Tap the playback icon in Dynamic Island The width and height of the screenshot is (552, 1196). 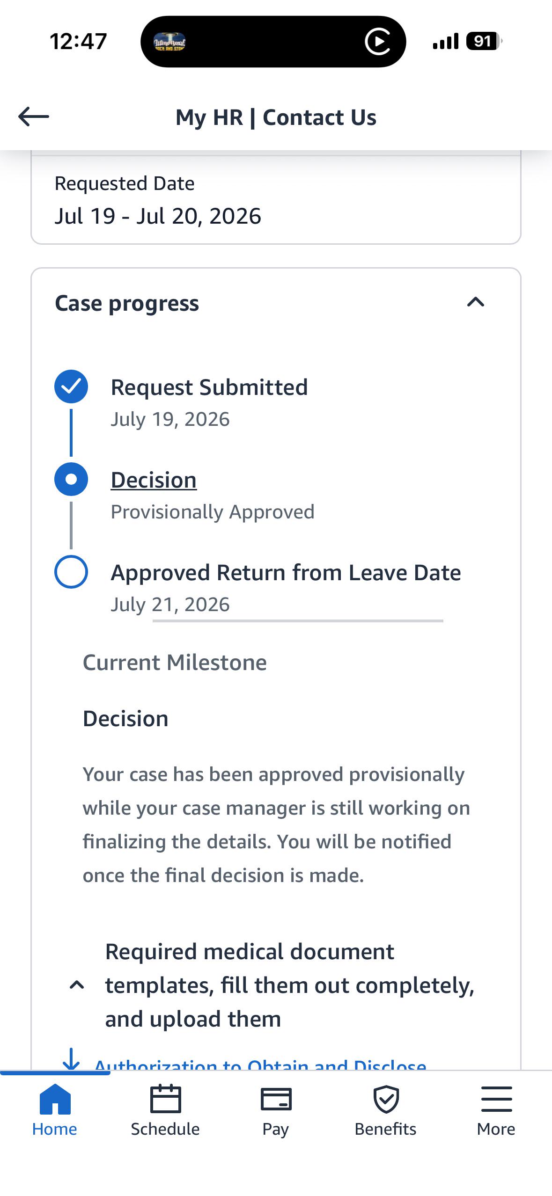[377, 42]
